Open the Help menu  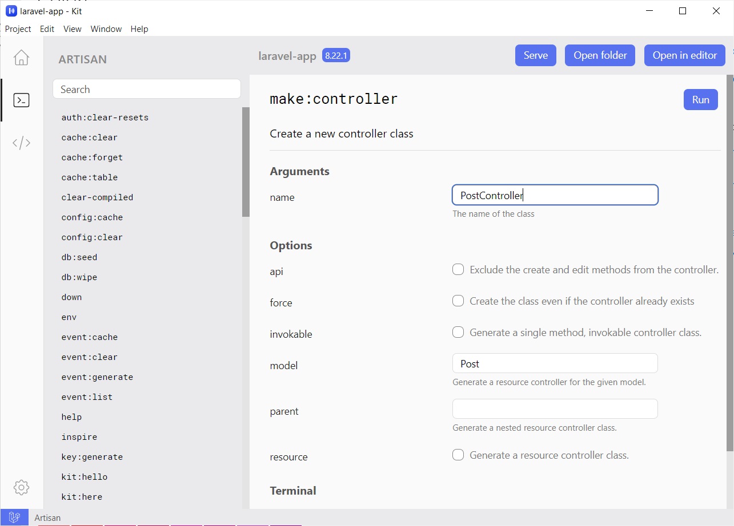click(139, 29)
